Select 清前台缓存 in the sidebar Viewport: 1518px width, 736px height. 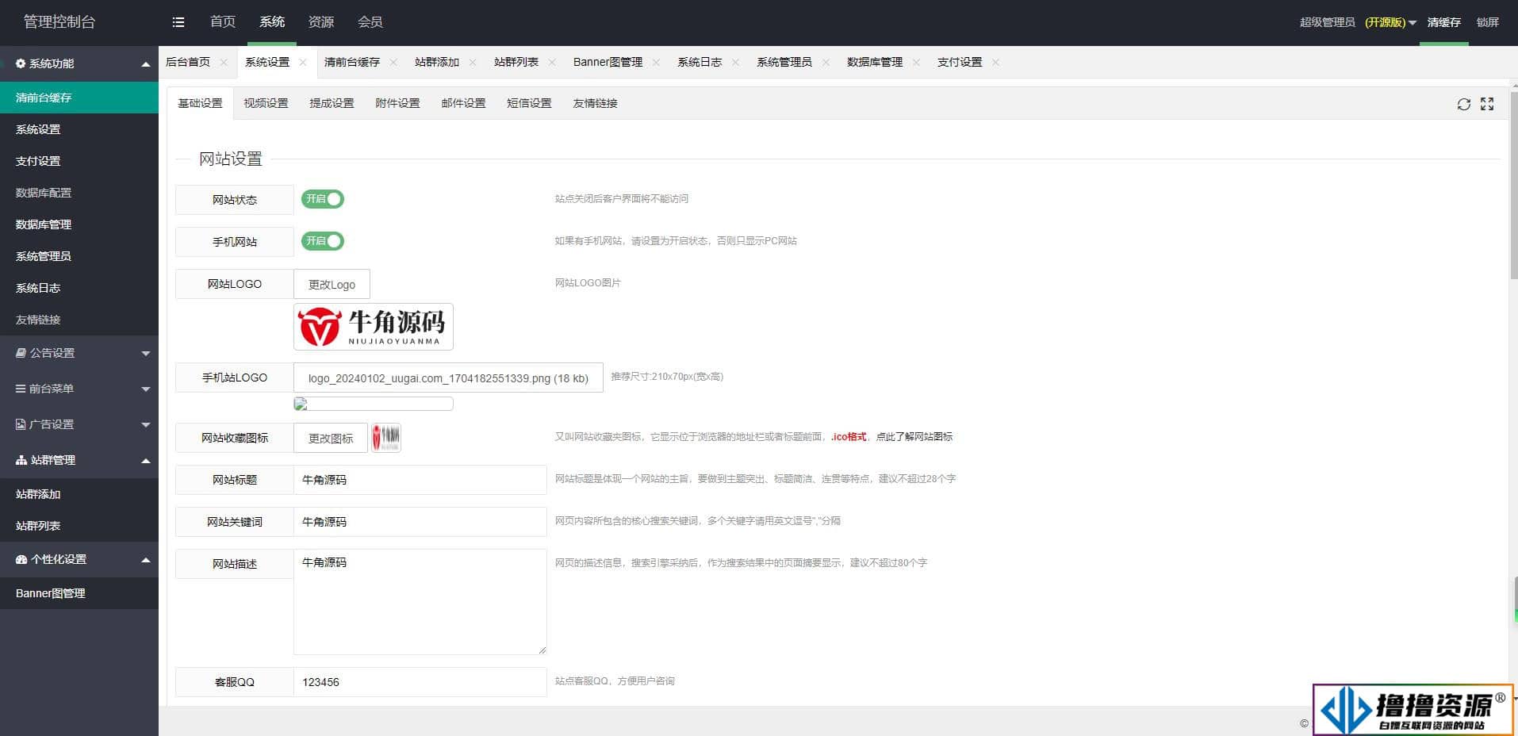79,98
